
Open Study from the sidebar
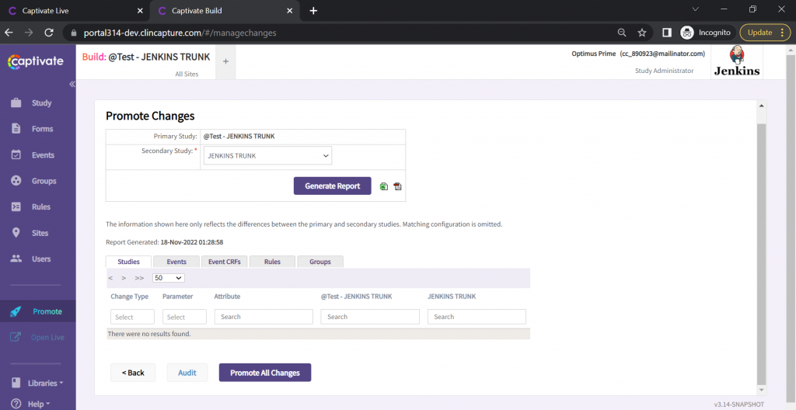(x=41, y=103)
